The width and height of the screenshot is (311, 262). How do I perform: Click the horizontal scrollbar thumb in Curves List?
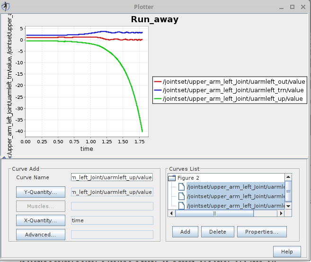point(214,213)
